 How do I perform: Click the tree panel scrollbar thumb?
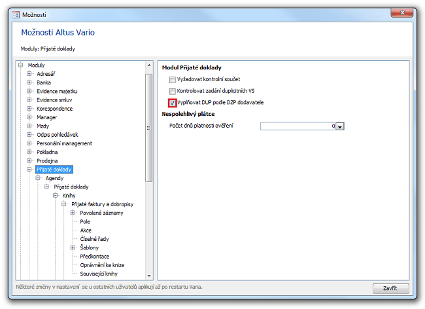(149, 128)
